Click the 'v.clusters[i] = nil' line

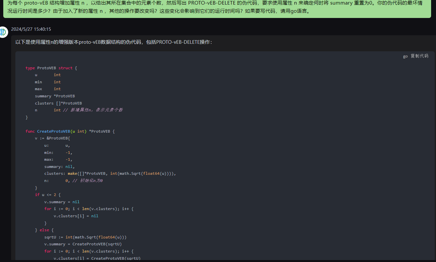76,216
